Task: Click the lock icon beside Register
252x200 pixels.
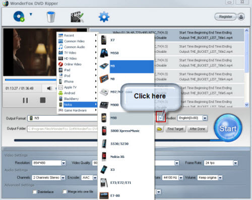Action: point(241,17)
